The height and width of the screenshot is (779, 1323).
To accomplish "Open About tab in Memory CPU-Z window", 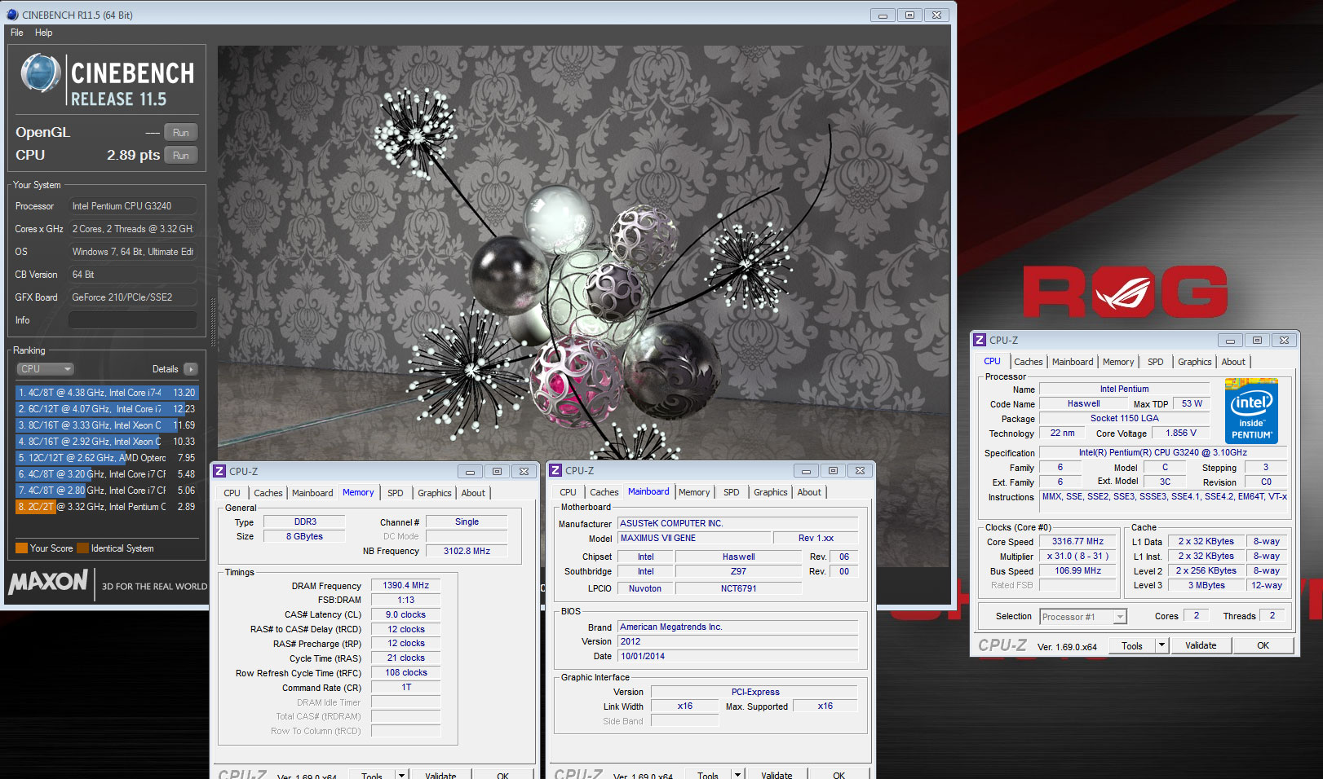I will pos(473,493).
